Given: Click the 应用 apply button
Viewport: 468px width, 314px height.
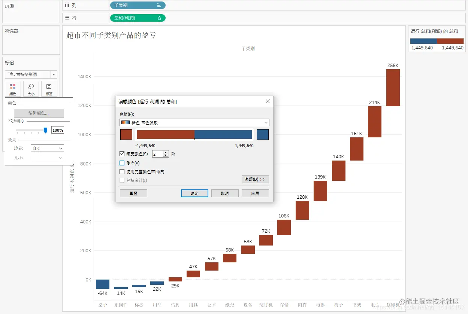Looking at the screenshot, I should 255,193.
